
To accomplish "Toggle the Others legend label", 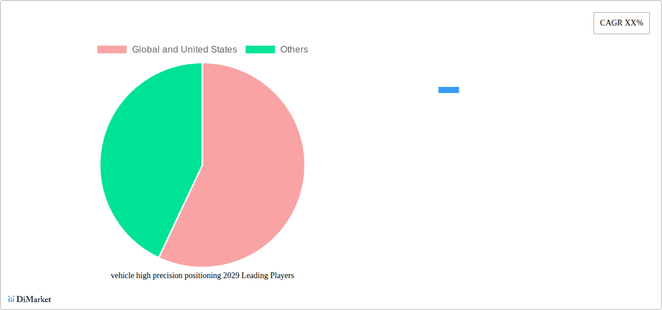I will click(x=294, y=49).
